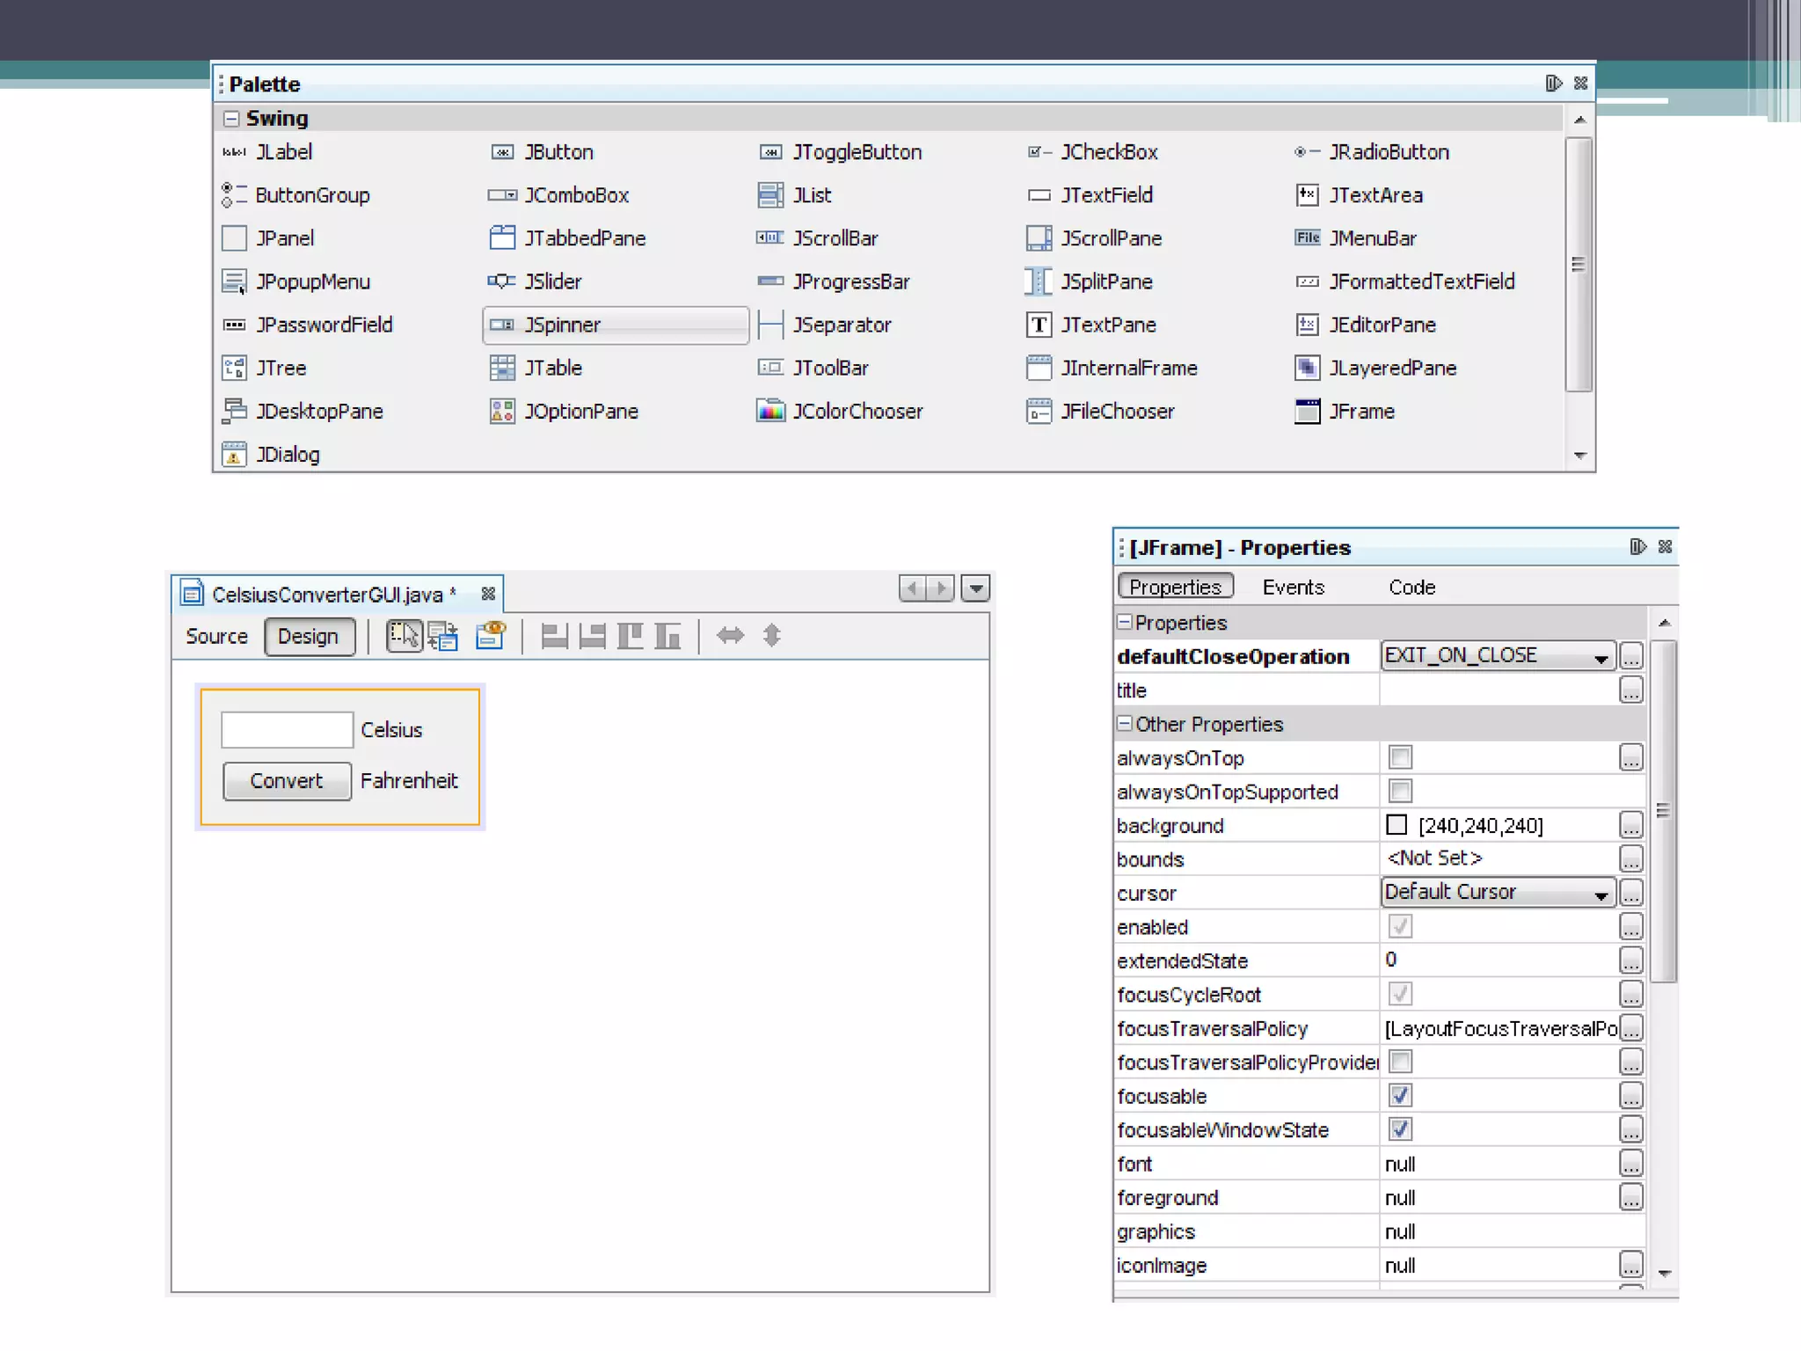The image size is (1801, 1351).
Task: Select the JTable component icon
Action: point(502,368)
